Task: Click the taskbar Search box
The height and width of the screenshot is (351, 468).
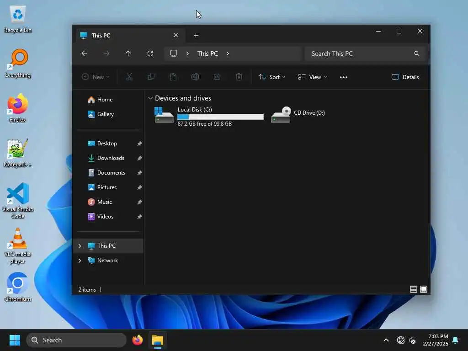Action: click(x=76, y=340)
